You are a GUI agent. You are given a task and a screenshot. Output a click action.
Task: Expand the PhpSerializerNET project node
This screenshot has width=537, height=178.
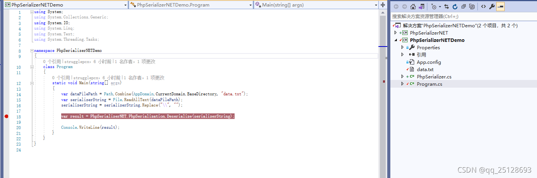[395, 33]
